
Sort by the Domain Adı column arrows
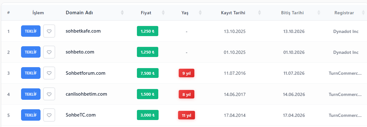[x=122, y=13]
